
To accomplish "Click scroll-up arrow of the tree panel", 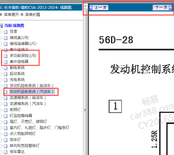I will (x=85, y=6).
